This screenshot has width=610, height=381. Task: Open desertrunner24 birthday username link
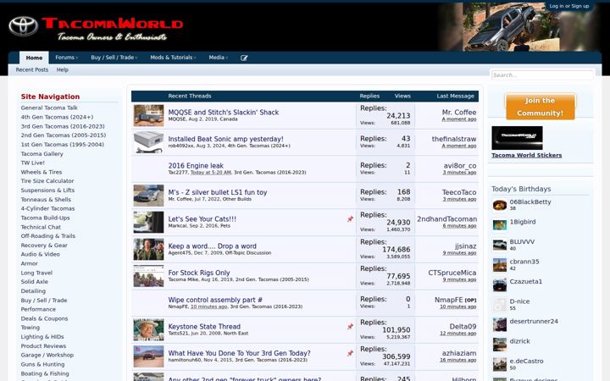[534, 322]
